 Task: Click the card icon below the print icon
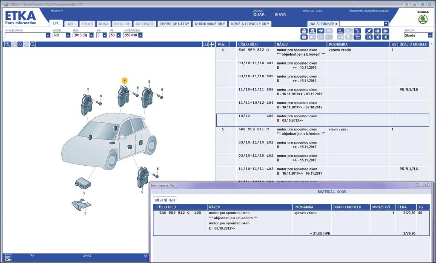click(x=304, y=37)
